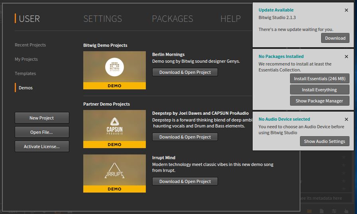This screenshot has width=357, height=214.
Task: Click the Install Everything button
Action: [320, 90]
